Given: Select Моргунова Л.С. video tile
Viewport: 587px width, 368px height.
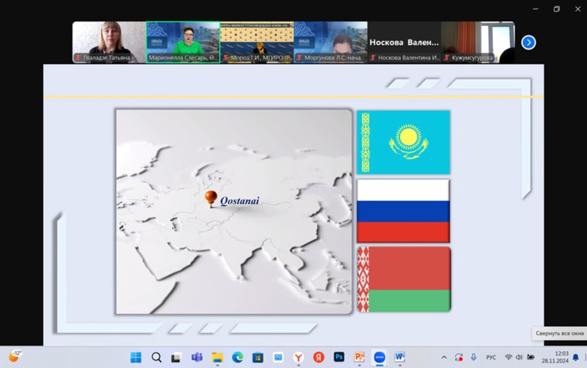Looking at the screenshot, I should [x=331, y=42].
